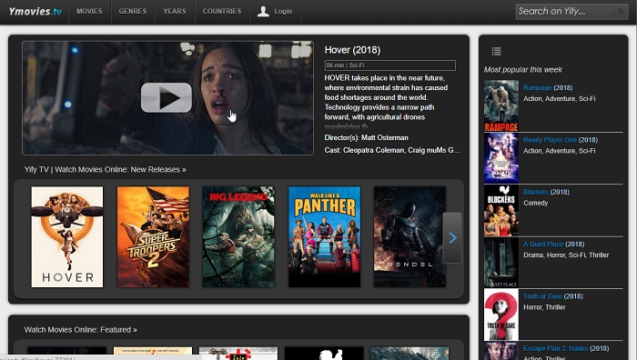Play the Hover trailer video

(x=167, y=97)
